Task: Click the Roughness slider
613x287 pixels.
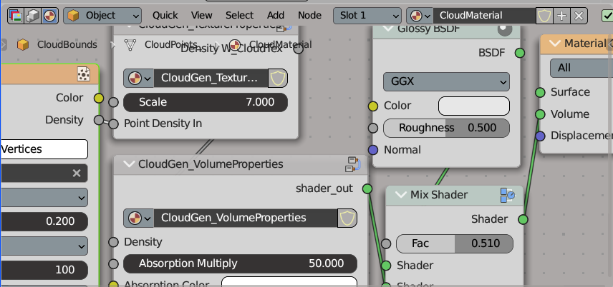Action: click(446, 128)
